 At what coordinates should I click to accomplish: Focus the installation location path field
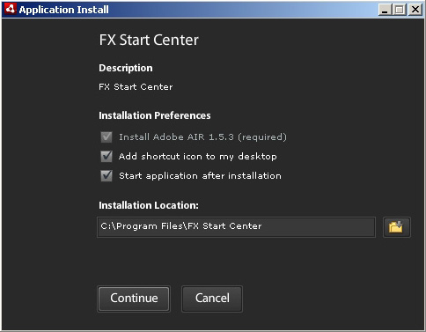point(236,227)
